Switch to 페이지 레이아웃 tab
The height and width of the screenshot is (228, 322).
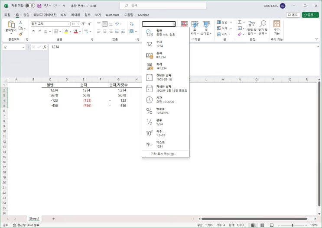click(45, 15)
